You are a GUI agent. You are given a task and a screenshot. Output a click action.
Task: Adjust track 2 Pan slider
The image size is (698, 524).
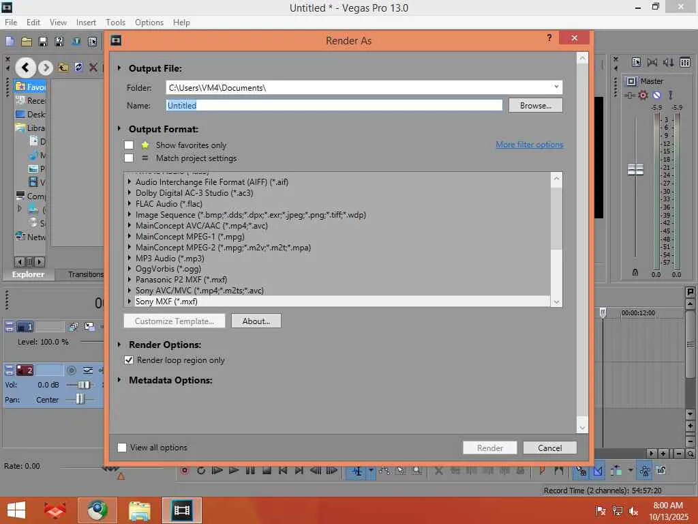[80, 399]
